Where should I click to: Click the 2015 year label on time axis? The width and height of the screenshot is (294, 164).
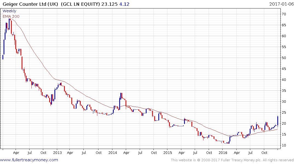[168, 153]
